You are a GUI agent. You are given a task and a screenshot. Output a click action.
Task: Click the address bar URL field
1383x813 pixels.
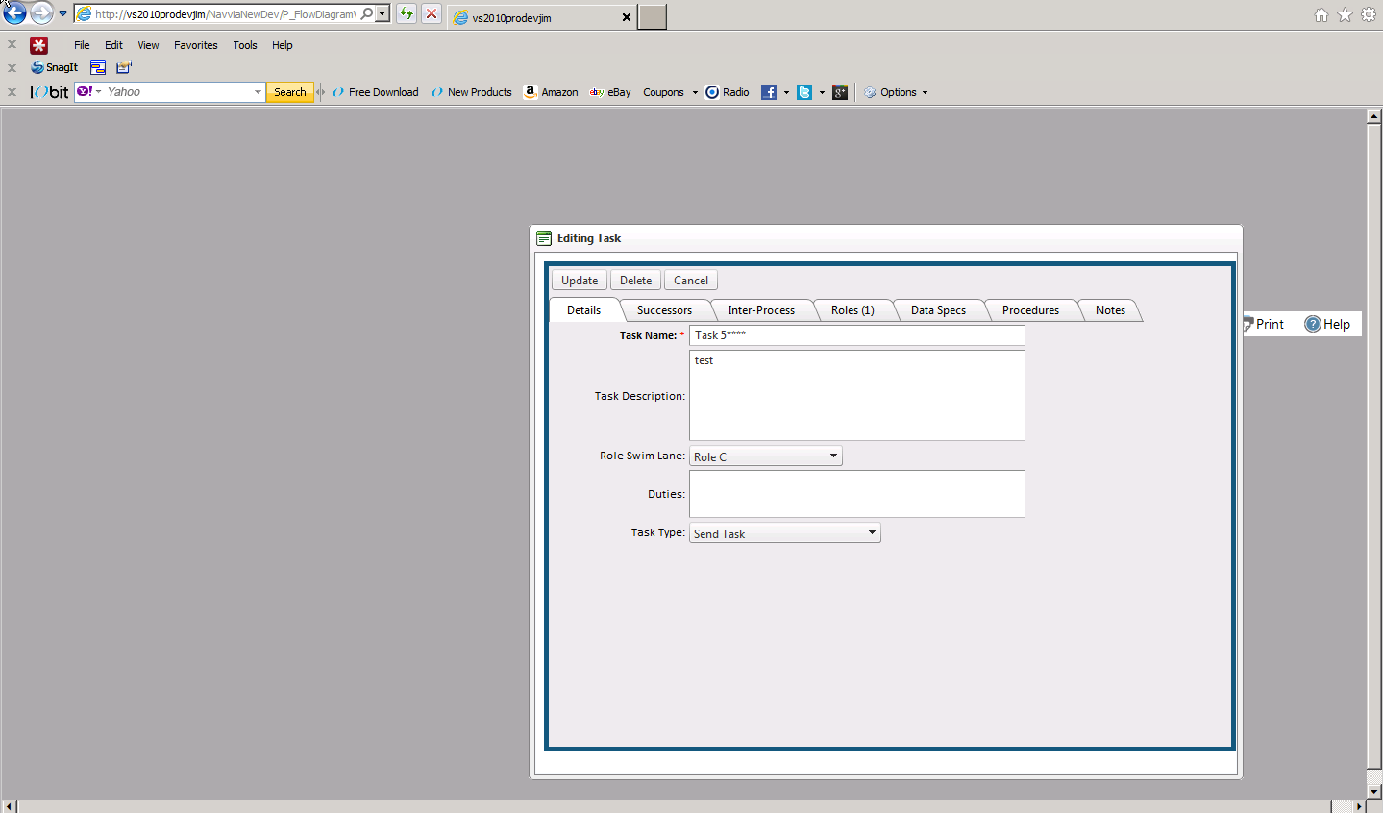[226, 14]
